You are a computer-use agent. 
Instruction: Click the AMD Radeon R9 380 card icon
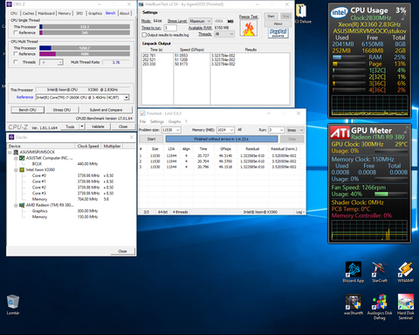pos(22,205)
